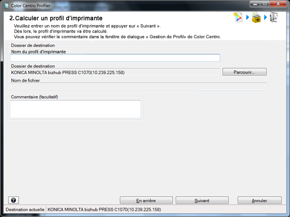
Task: Focus the Nom du profil d'imprimante field
Action: pyautogui.click(x=115, y=58)
